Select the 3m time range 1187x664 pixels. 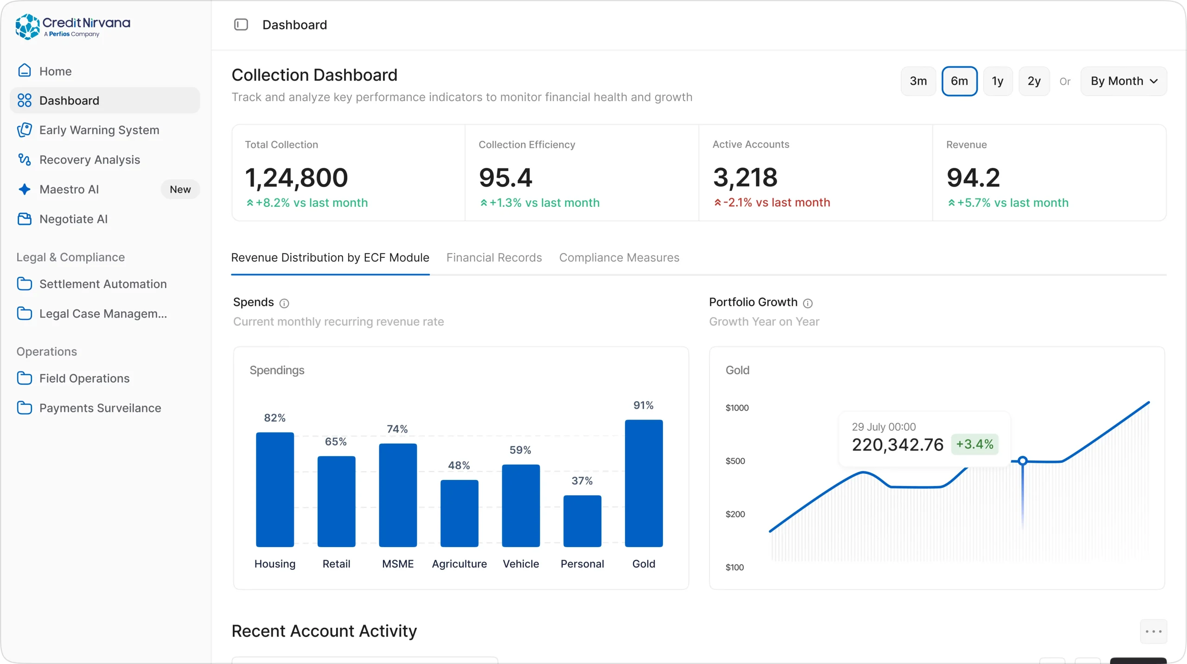point(918,81)
